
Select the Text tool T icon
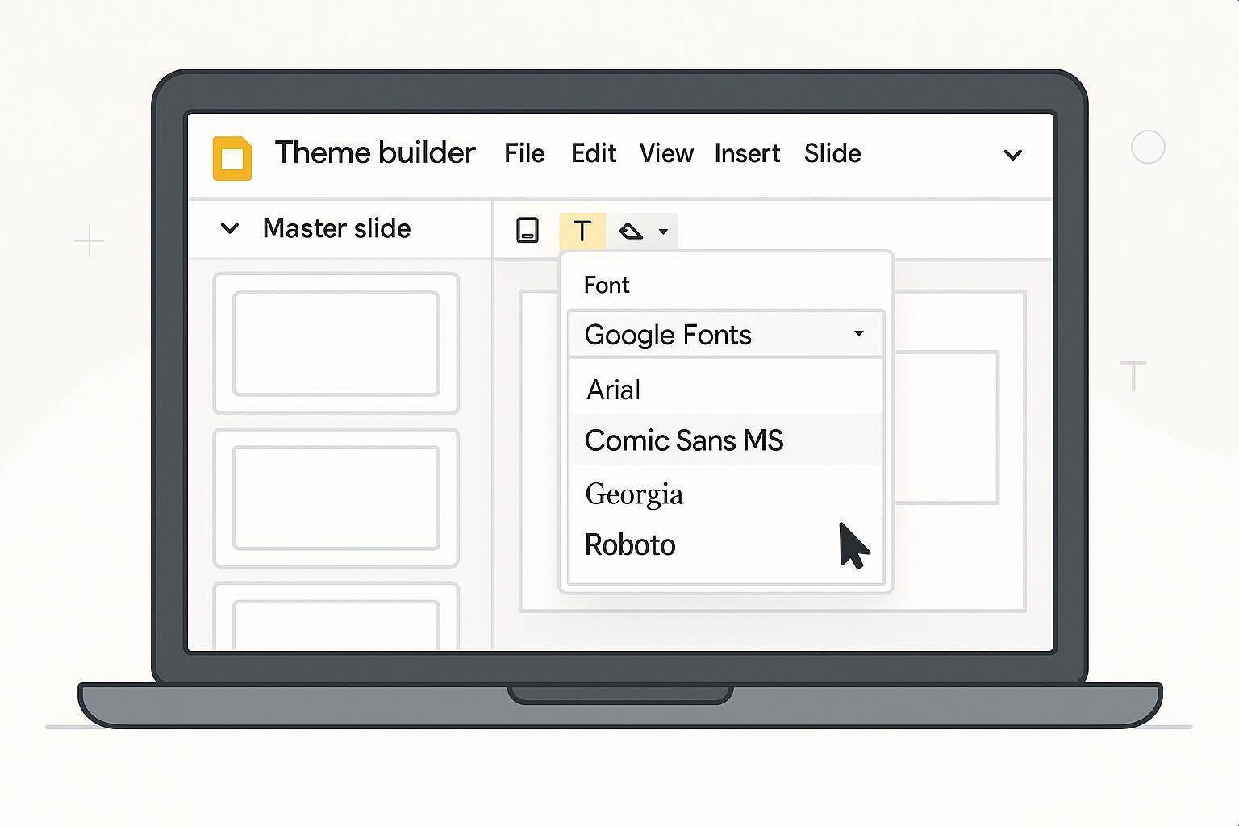click(x=582, y=232)
